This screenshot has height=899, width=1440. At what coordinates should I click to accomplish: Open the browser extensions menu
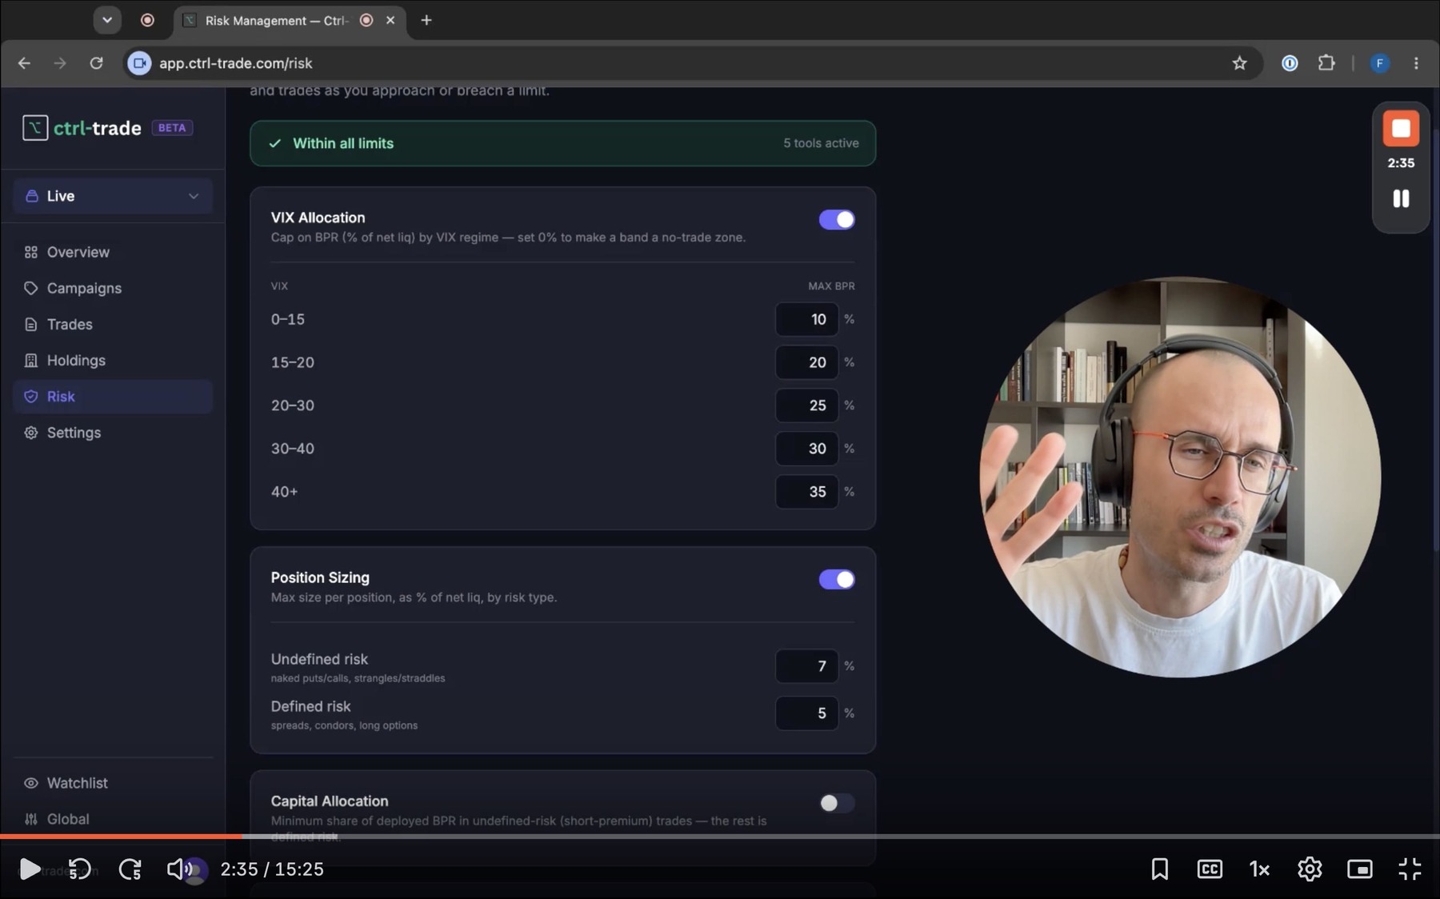click(x=1326, y=63)
